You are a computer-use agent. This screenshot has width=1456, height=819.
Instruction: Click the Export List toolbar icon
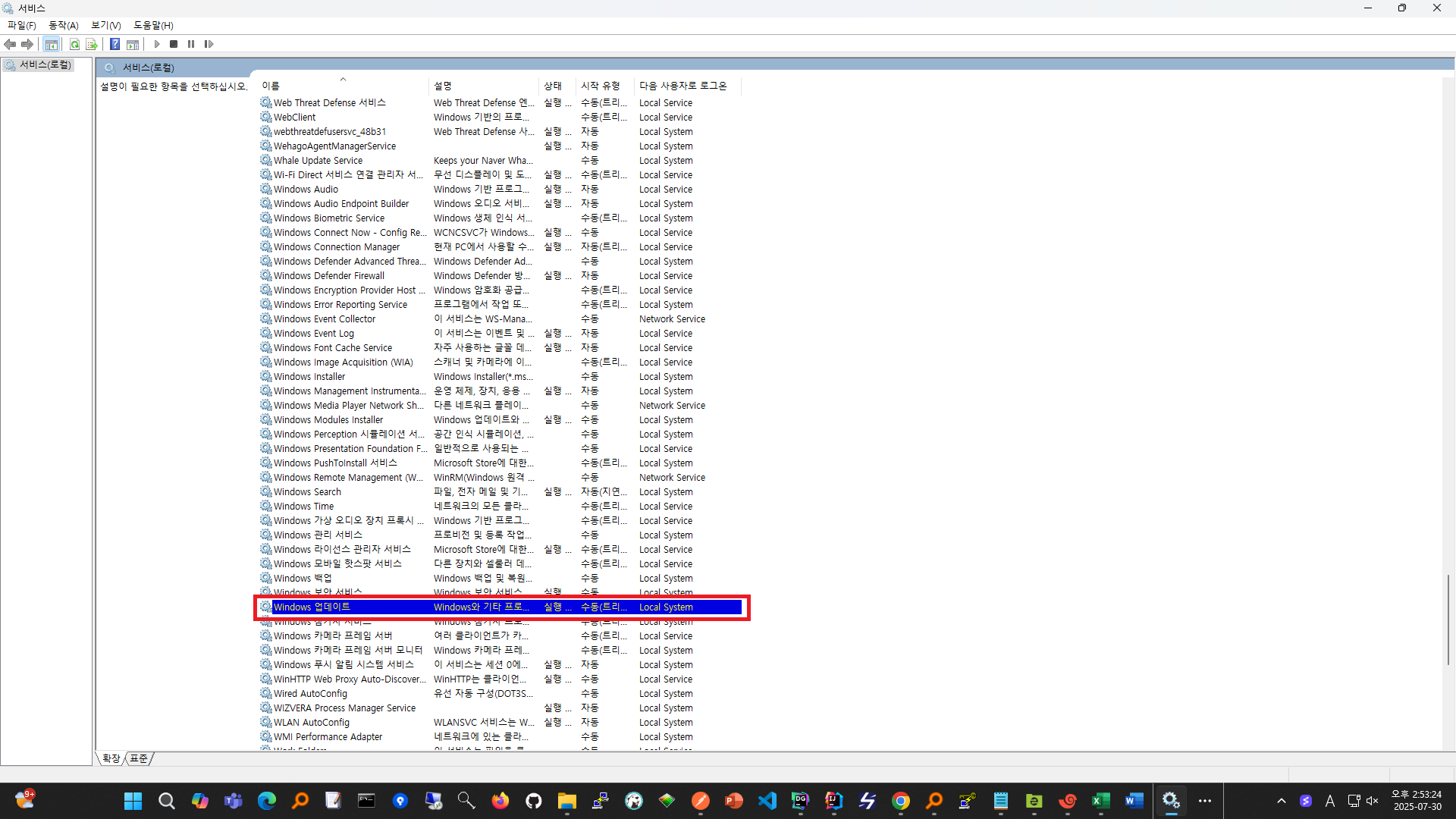[92, 44]
